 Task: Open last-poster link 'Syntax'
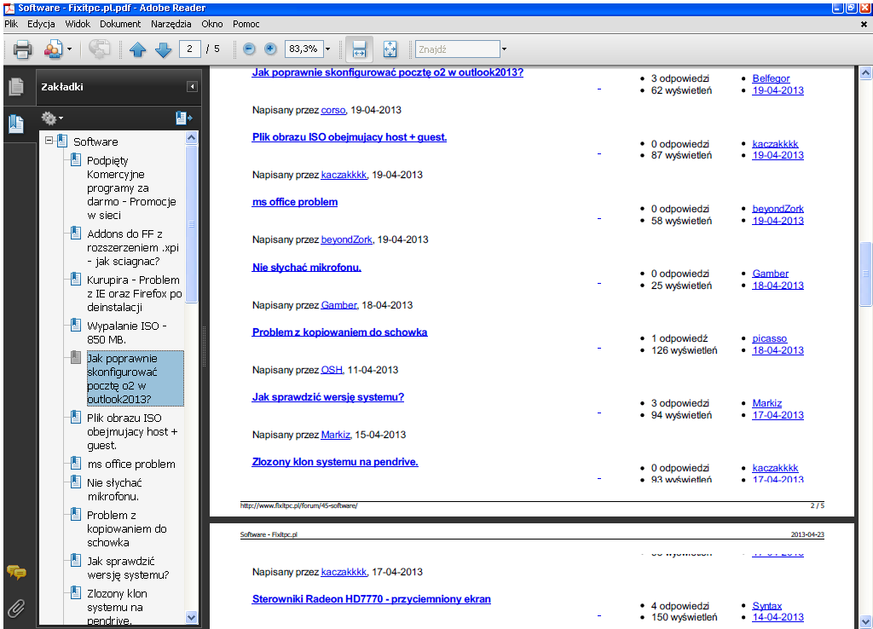click(x=766, y=606)
